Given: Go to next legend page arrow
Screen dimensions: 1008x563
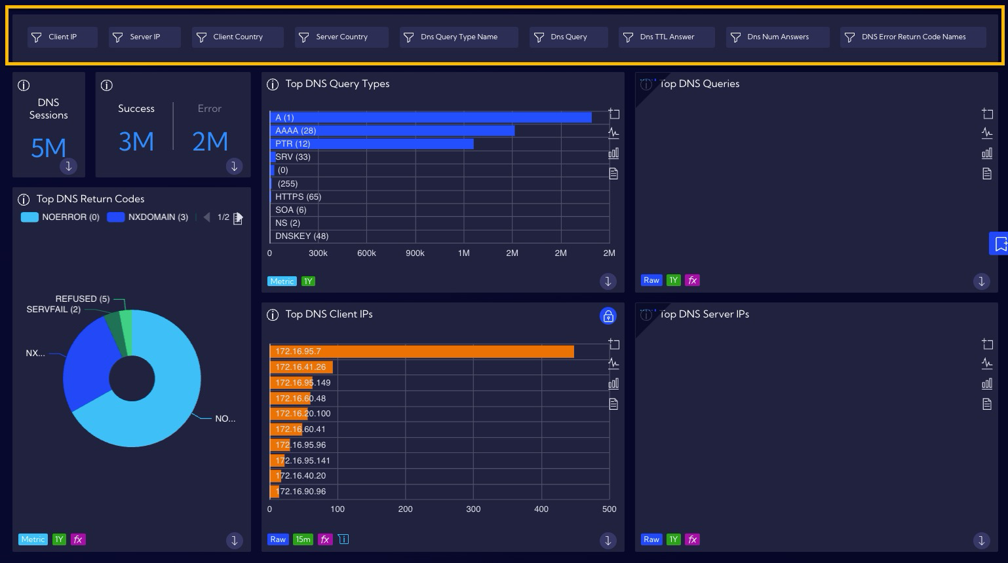Looking at the screenshot, I should pos(239,217).
